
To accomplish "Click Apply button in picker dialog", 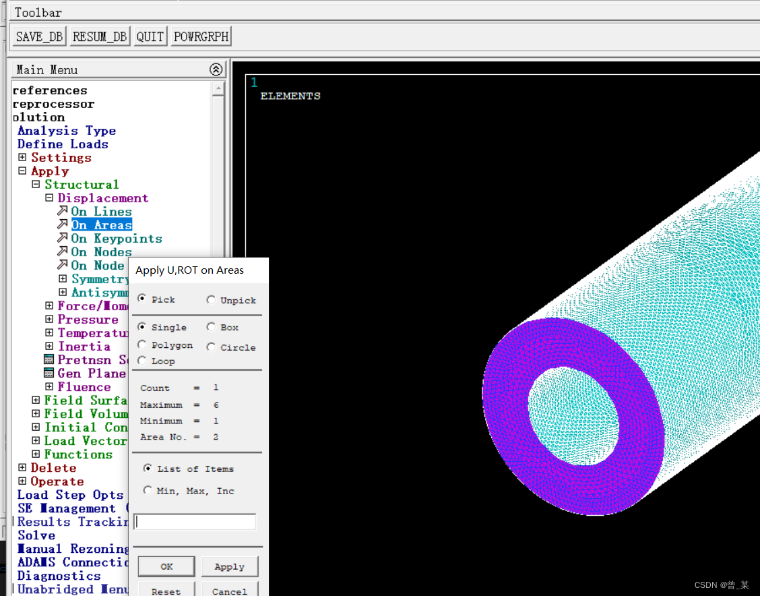I will coord(229,566).
